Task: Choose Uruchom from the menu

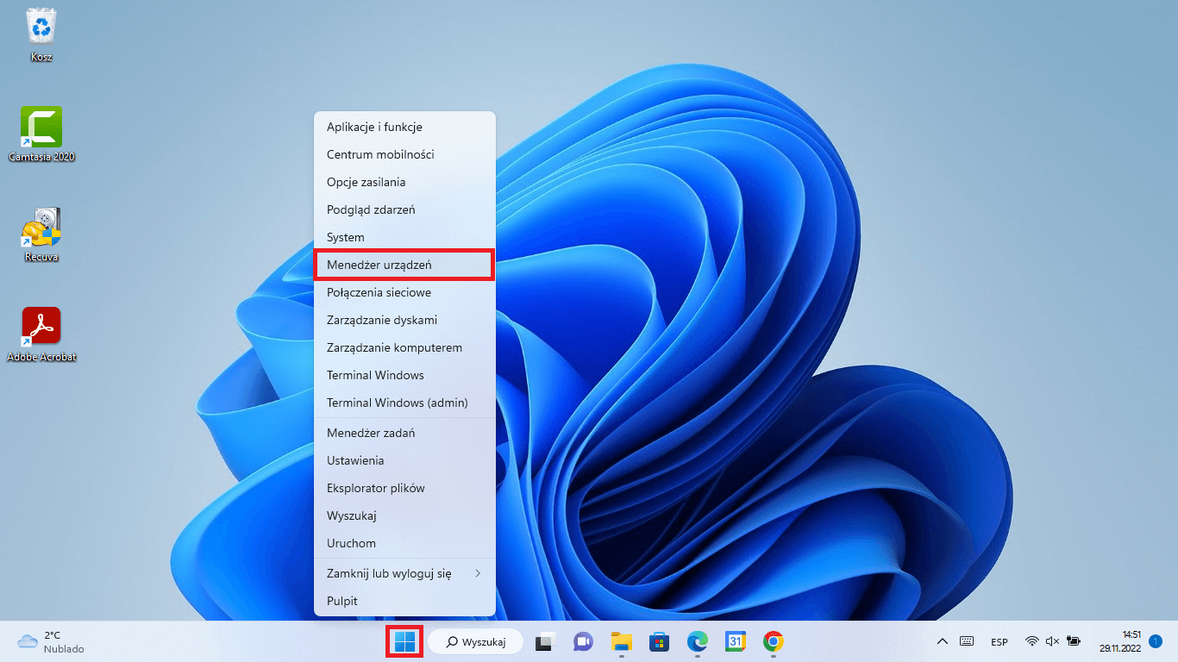Action: pos(404,543)
